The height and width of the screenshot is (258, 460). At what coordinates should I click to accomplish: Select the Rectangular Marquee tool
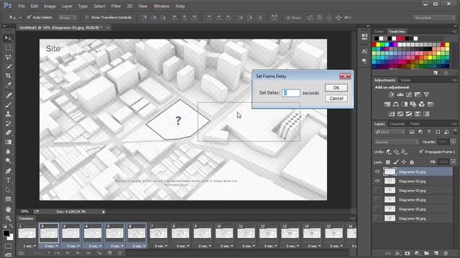pyautogui.click(x=8, y=48)
